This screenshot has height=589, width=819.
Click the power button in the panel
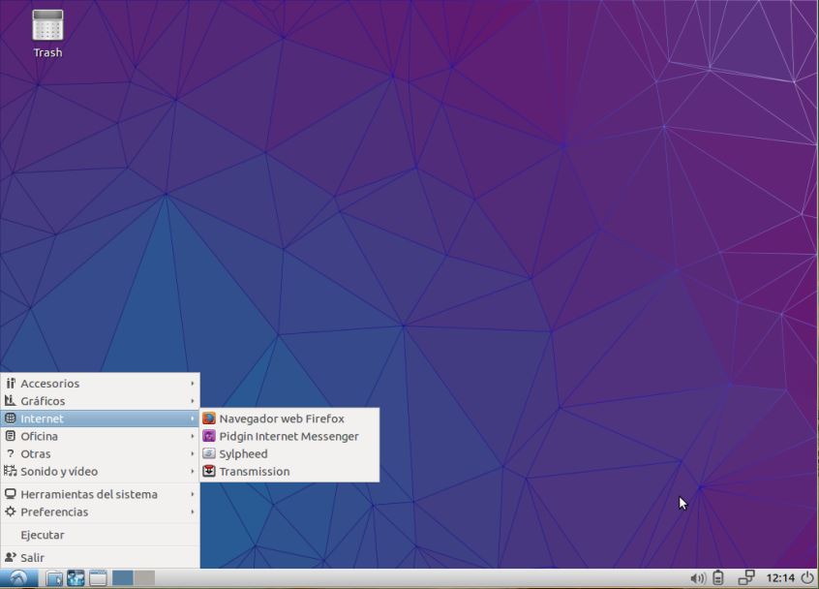[807, 578]
